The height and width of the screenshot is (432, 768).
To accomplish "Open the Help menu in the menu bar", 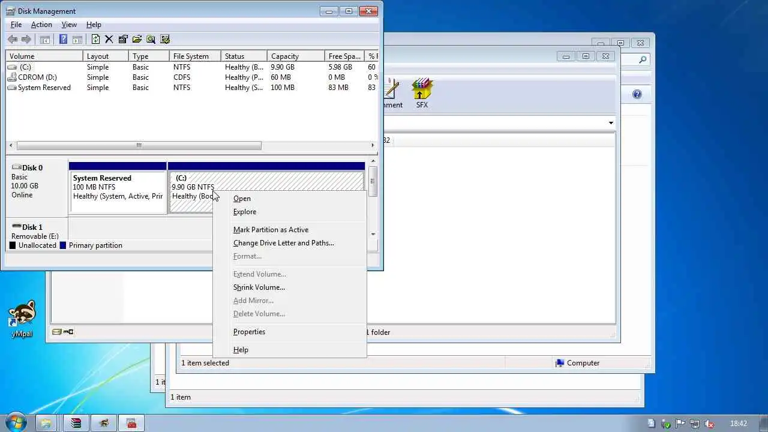I will (94, 25).
